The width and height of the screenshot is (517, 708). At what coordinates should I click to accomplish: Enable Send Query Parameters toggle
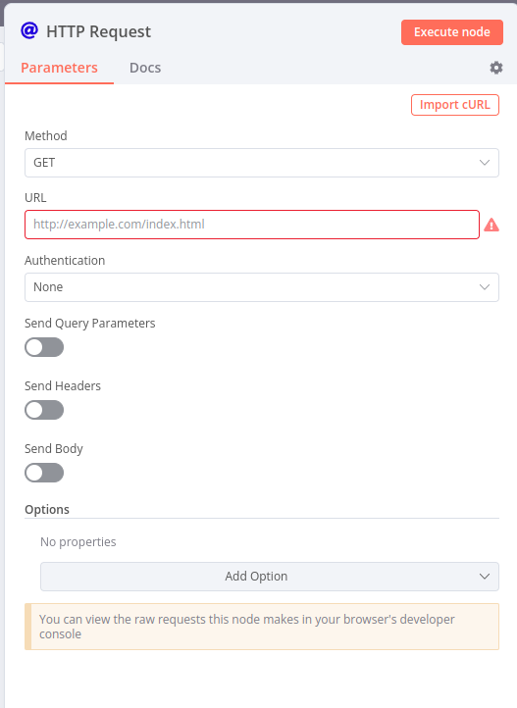(44, 347)
